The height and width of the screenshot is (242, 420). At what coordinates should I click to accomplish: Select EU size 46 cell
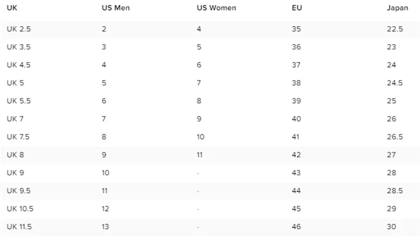pos(296,227)
